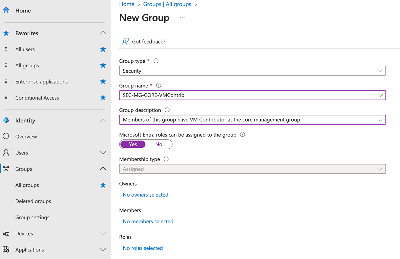Click into the Group name field
The image size is (400, 259).
tap(252, 95)
